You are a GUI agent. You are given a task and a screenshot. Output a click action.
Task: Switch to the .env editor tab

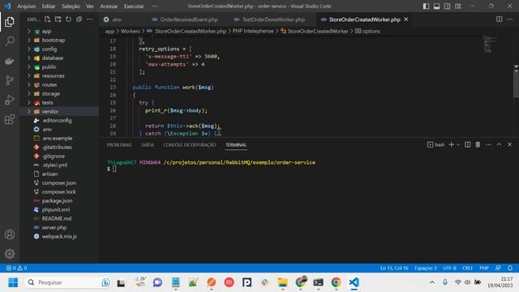pos(117,19)
